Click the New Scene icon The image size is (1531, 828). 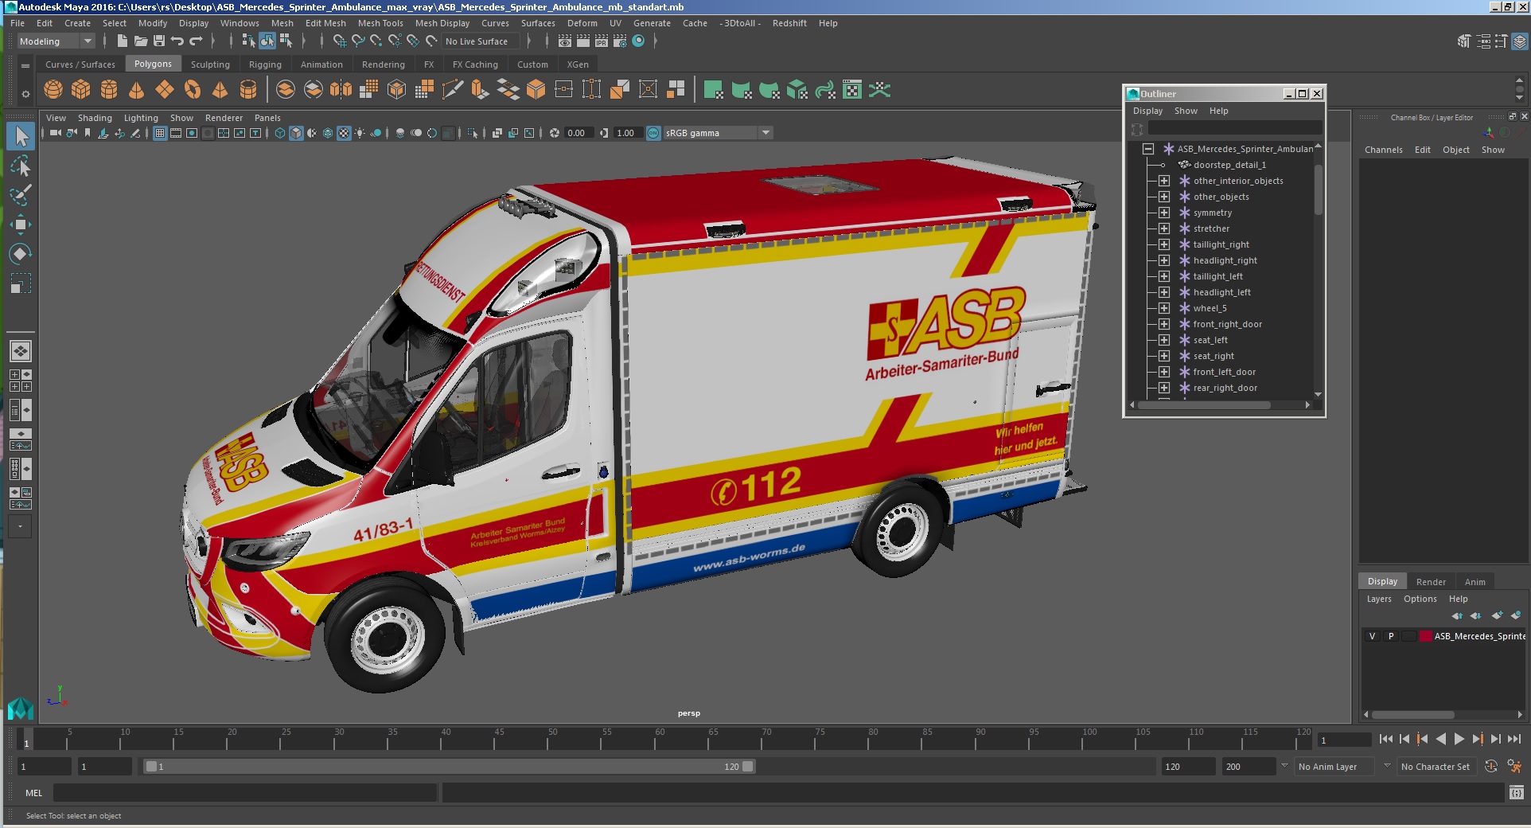click(122, 41)
